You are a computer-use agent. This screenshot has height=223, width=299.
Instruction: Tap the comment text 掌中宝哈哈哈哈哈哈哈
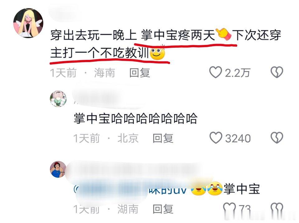(x=135, y=119)
